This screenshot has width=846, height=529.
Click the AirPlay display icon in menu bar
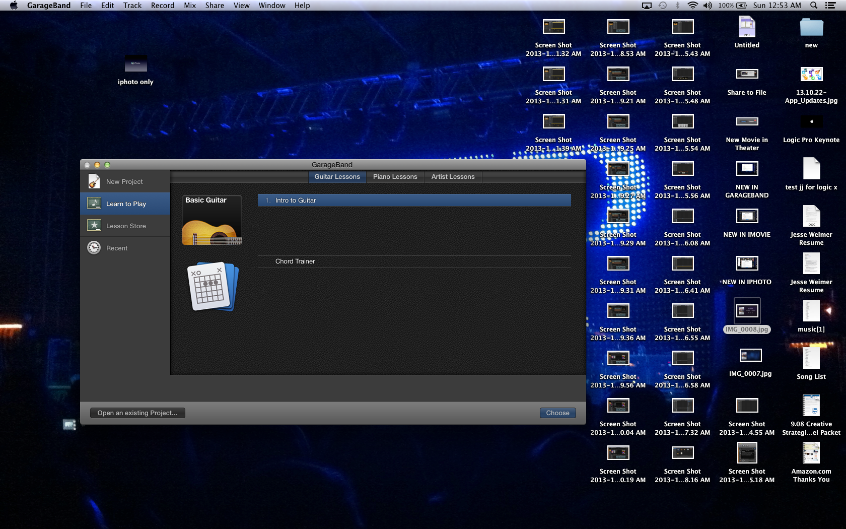pos(647,6)
